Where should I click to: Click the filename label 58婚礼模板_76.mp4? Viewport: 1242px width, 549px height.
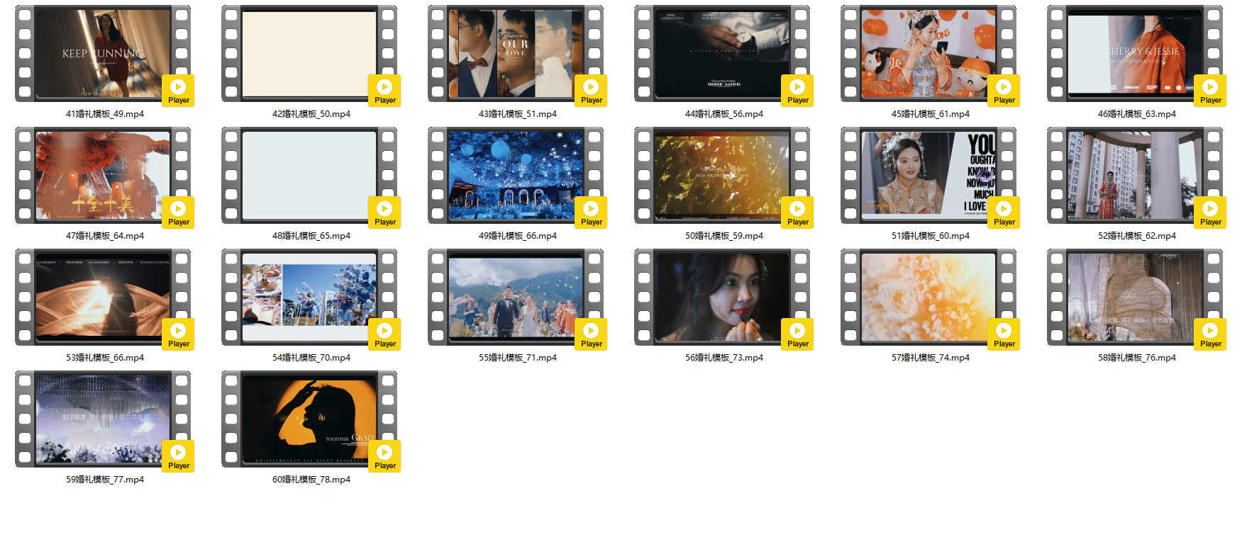pos(1137,358)
